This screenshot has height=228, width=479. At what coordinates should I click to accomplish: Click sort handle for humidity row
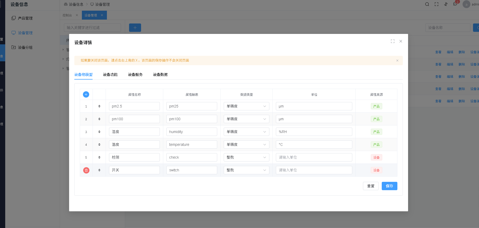[99, 132]
